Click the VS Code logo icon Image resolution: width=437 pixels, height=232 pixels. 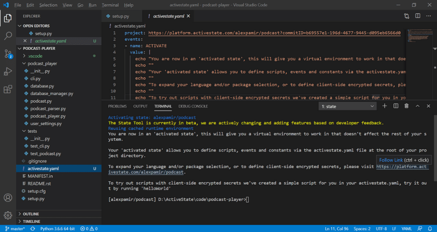[6, 5]
